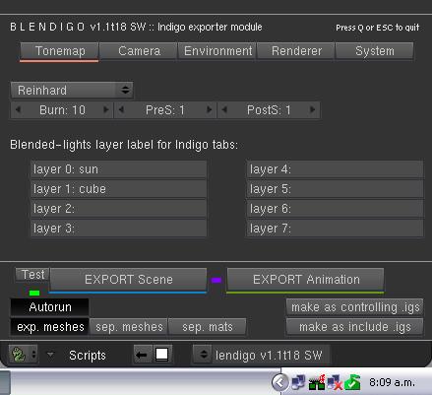Enable sep. mats option
Viewport: 432px width, 395px height.
[208, 327]
